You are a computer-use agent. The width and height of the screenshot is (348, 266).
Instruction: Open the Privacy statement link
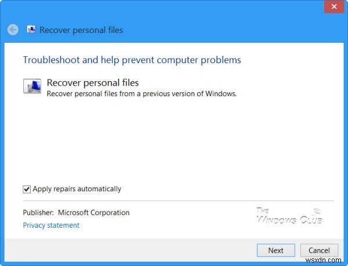coord(51,225)
